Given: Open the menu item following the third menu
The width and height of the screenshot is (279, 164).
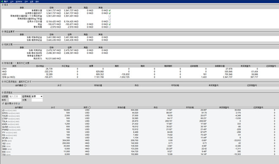Looking at the screenshot, I should coord(26,1).
